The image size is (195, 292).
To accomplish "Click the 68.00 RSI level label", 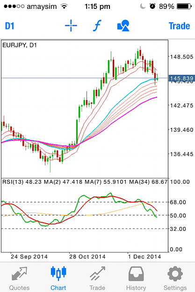I will (178, 202).
